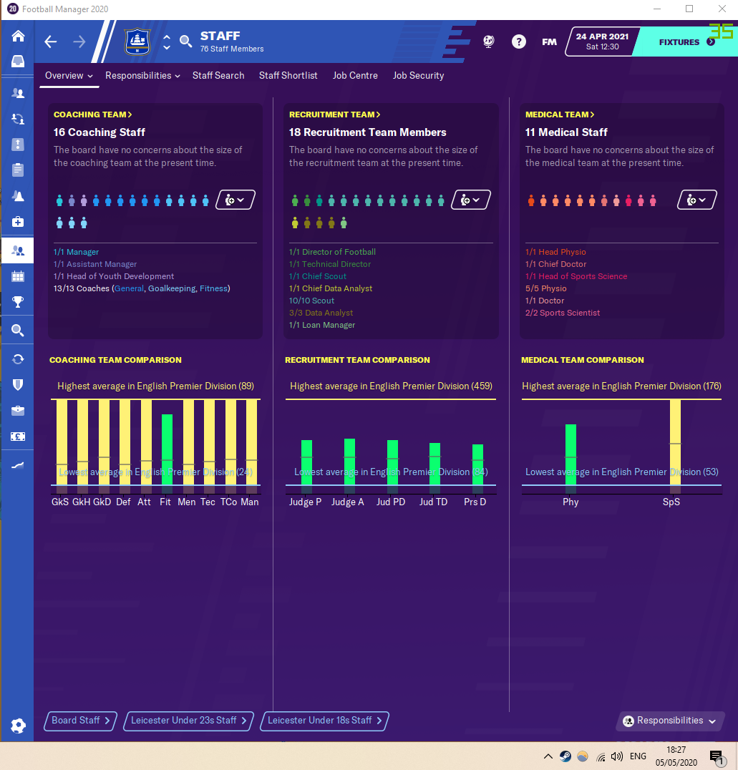Image resolution: width=738 pixels, height=770 pixels.
Task: Show hidden tray icons chevron
Action: click(x=548, y=756)
